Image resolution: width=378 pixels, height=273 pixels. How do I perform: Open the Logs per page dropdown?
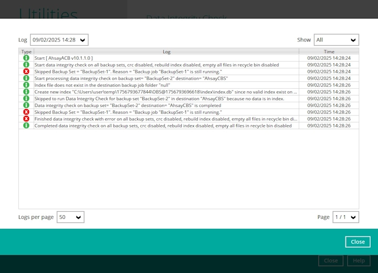(70, 217)
